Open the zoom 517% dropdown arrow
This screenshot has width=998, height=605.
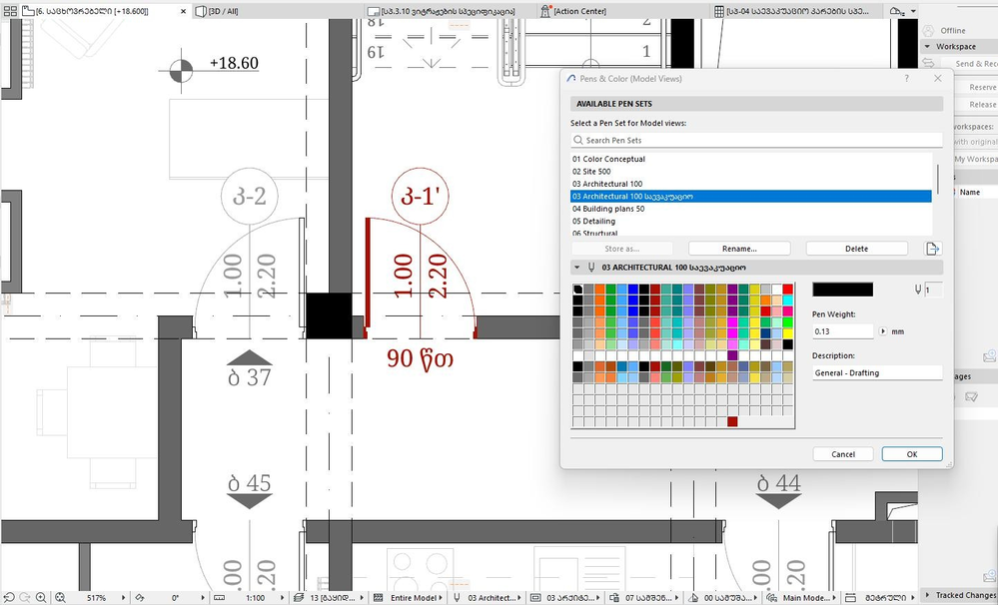coord(123,598)
